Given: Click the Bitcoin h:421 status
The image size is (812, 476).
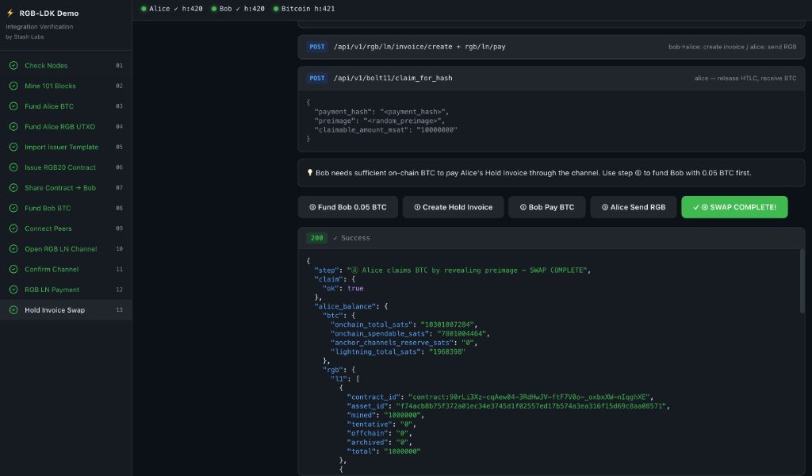Looking at the screenshot, I should click(304, 9).
